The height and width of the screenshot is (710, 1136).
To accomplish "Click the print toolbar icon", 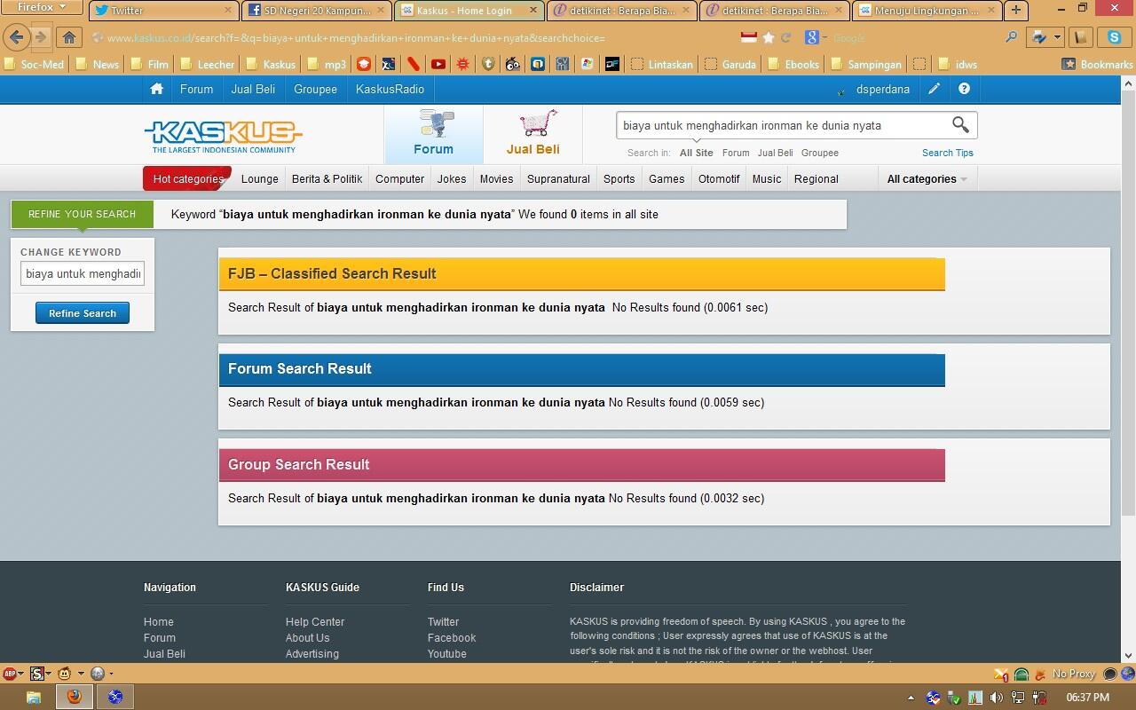I will click(x=1038, y=37).
